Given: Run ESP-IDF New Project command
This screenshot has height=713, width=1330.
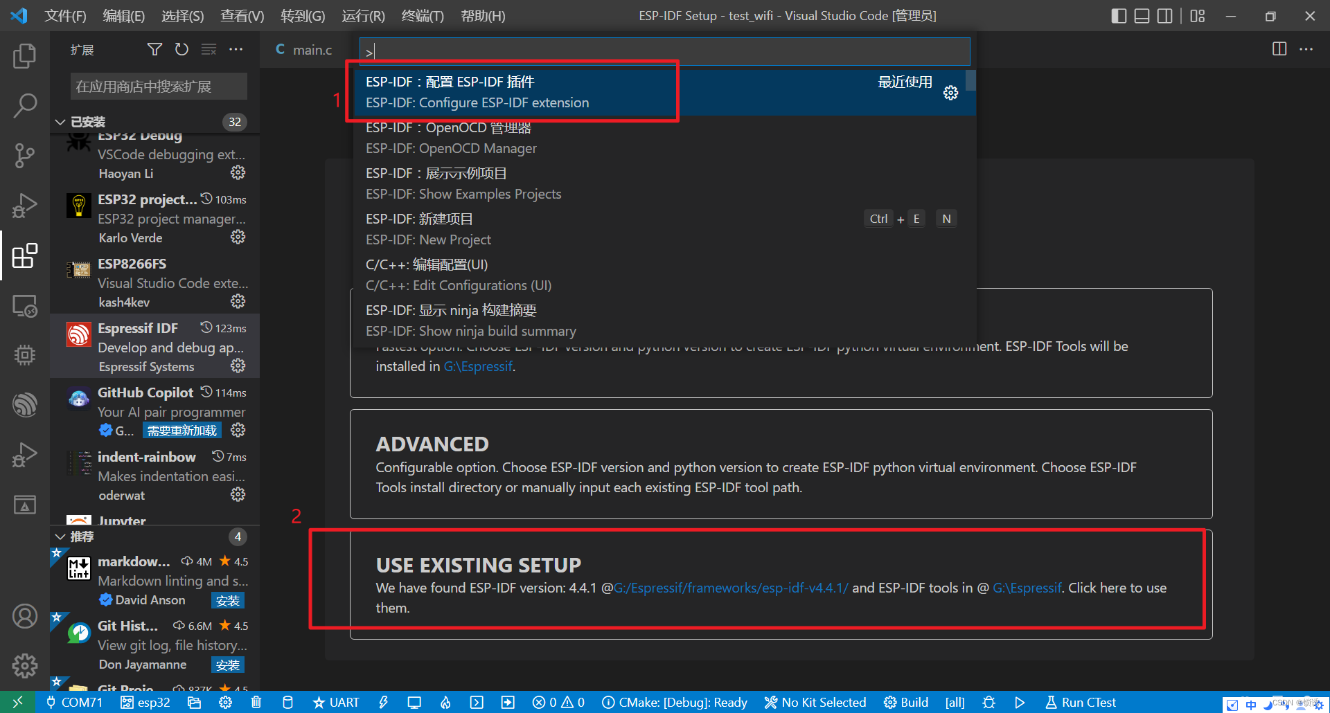Looking at the screenshot, I should 665,229.
